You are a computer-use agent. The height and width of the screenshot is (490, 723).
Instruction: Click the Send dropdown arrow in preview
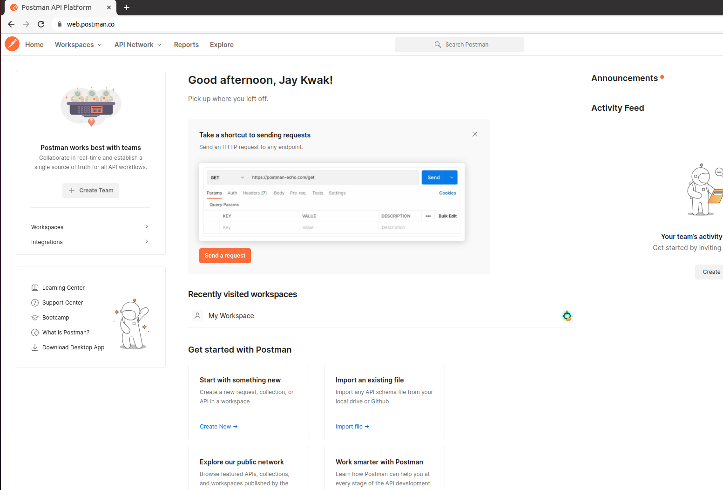452,177
